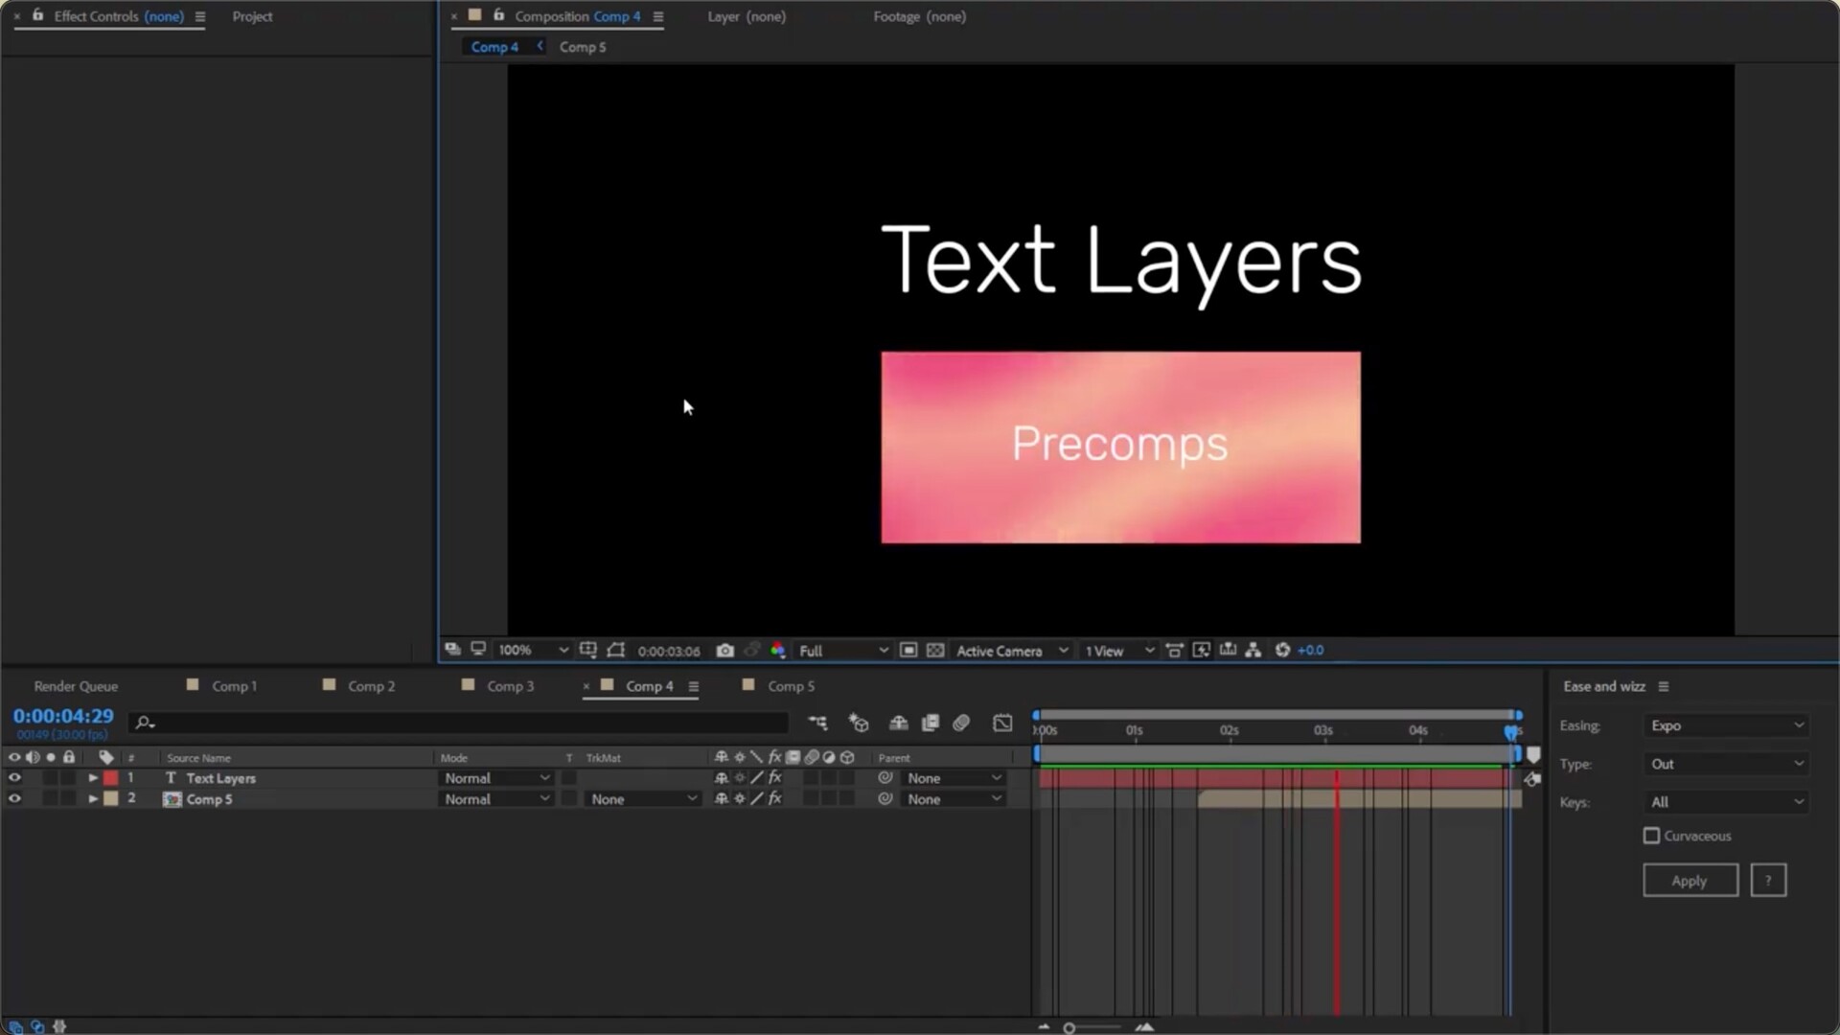
Task: Toggle the transparency grid icon
Action: tap(935, 651)
